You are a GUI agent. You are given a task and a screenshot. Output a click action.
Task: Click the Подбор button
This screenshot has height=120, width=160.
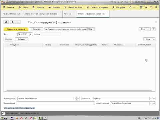[8, 39]
